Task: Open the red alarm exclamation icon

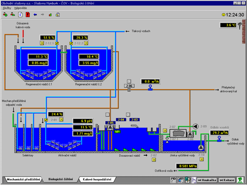Action: pyautogui.click(x=28, y=15)
